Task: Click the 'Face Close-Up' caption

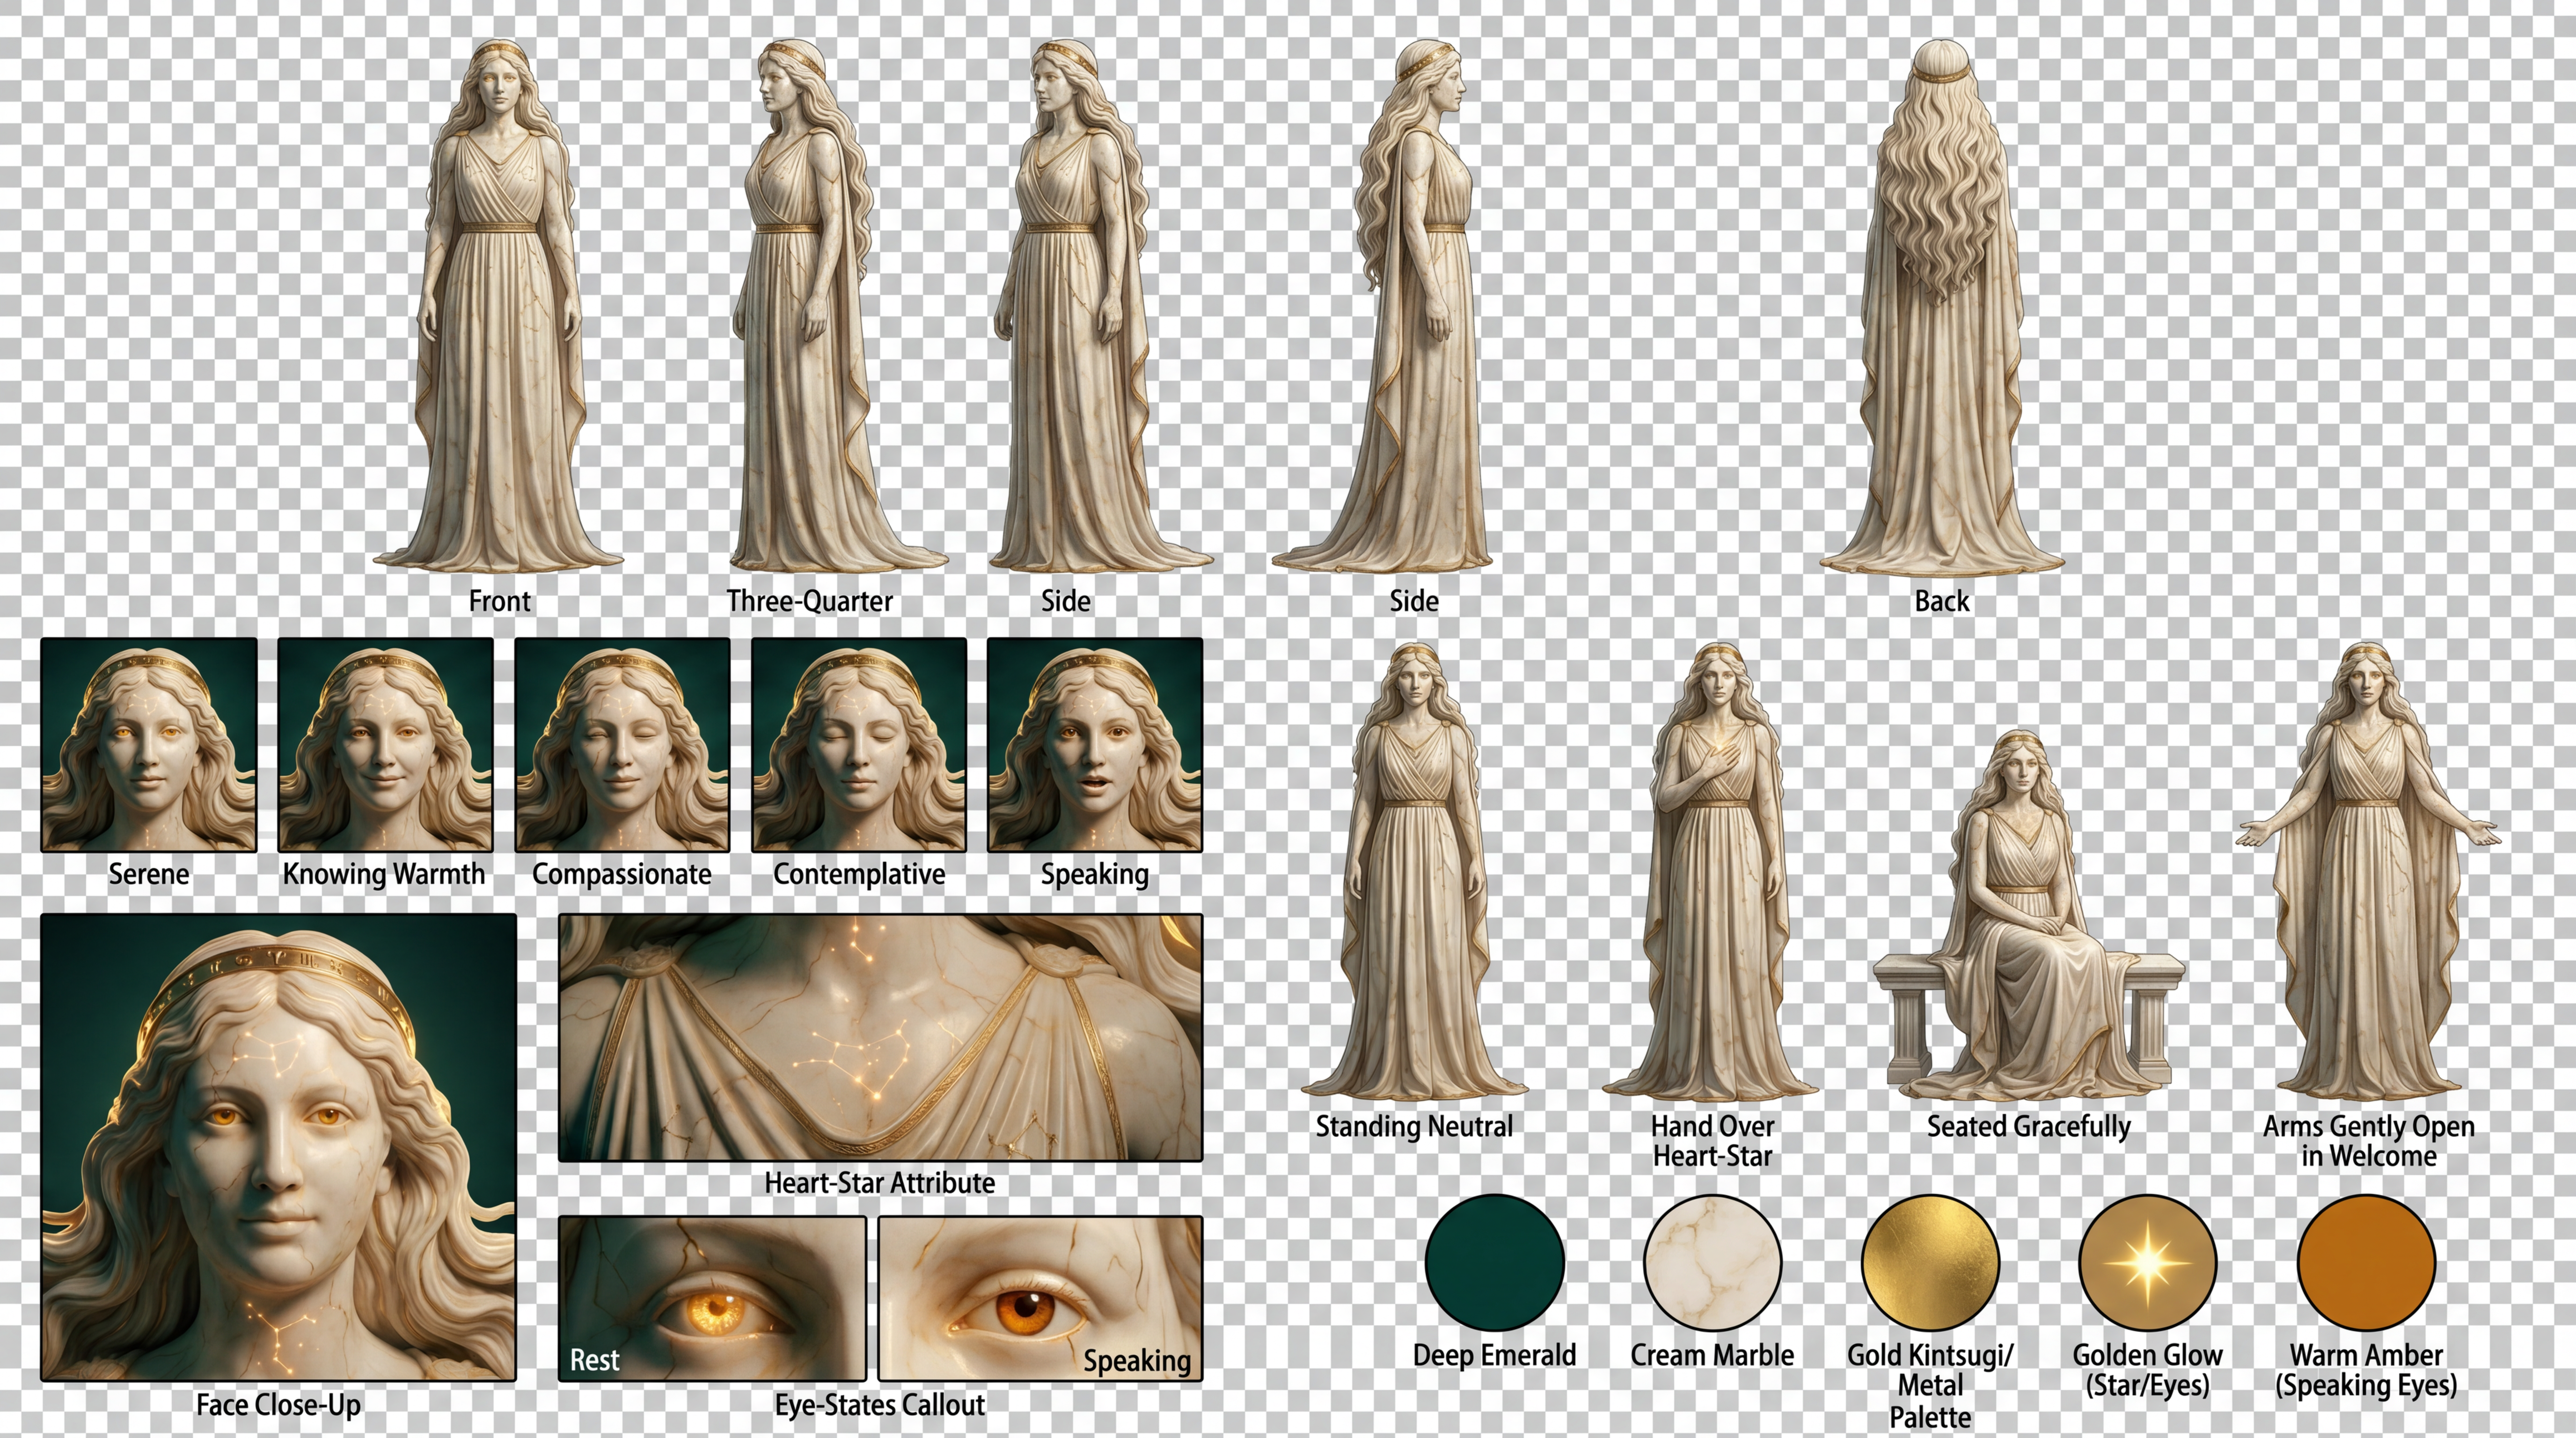Action: point(278,1405)
